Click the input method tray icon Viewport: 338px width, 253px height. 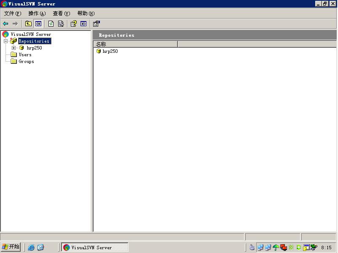coord(252,247)
